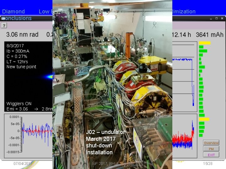Select the '12.14 h' lifetime value

182,35
